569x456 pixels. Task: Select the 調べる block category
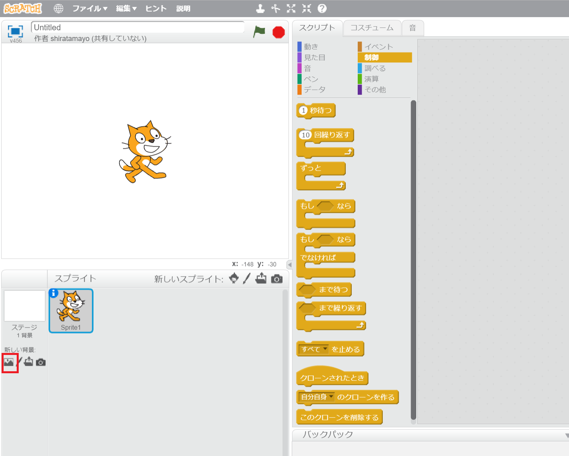click(x=375, y=68)
